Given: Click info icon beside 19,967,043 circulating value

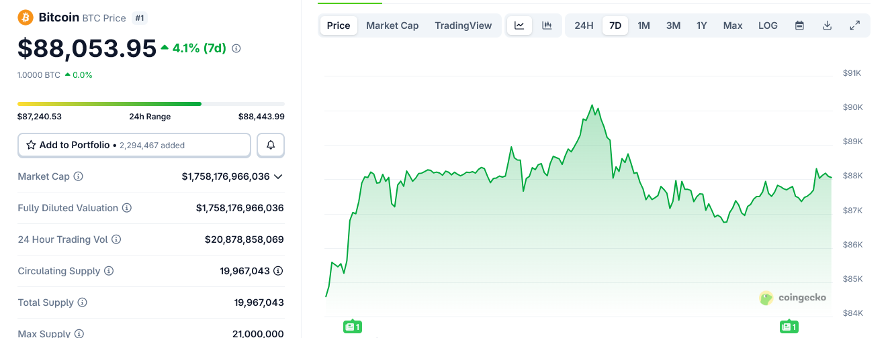Looking at the screenshot, I should coord(278,271).
